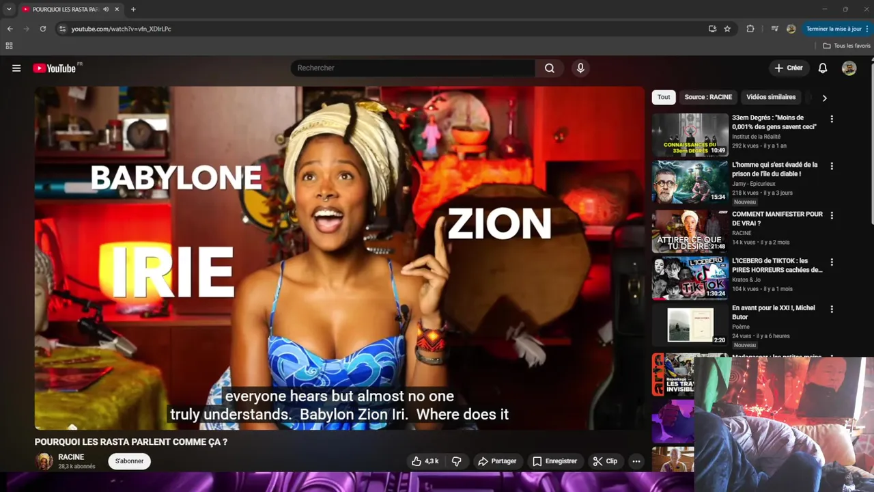
Task: Click Kratos & Jo channel name
Action: [746, 280]
